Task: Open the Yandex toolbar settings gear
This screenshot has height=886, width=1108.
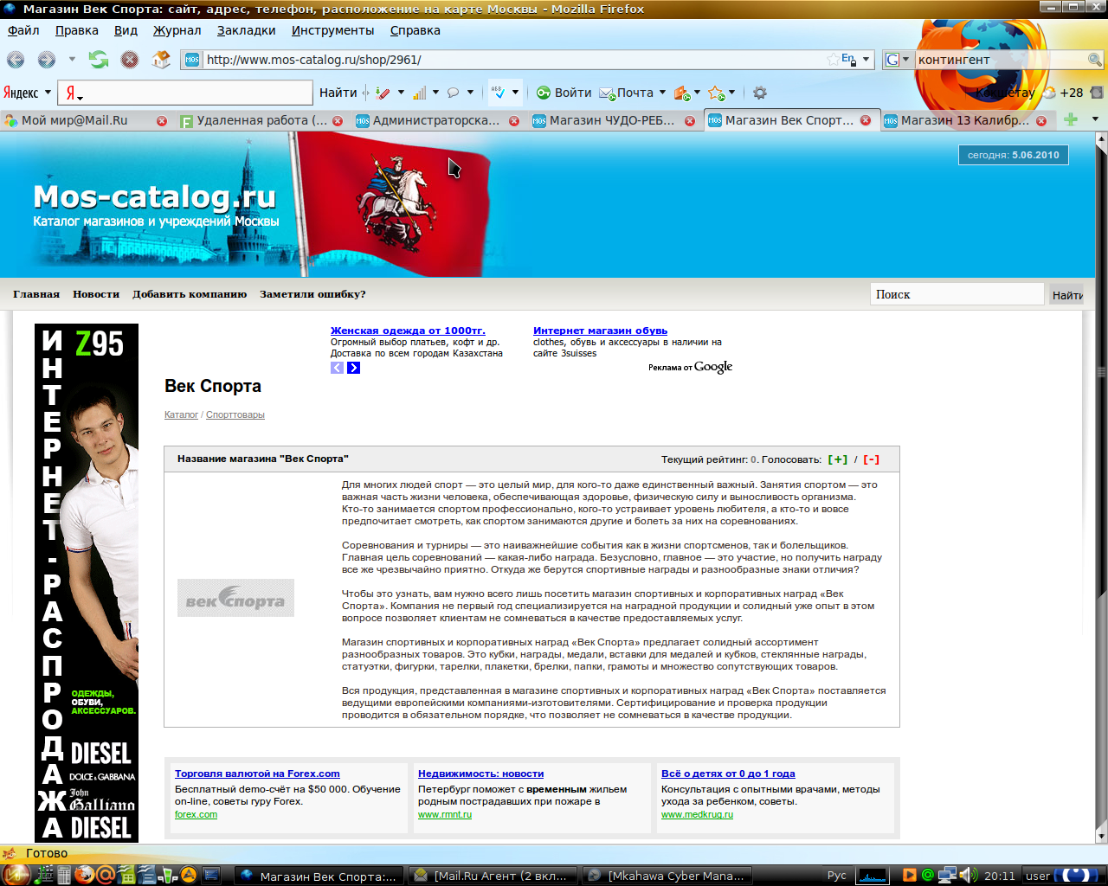Action: click(x=760, y=93)
